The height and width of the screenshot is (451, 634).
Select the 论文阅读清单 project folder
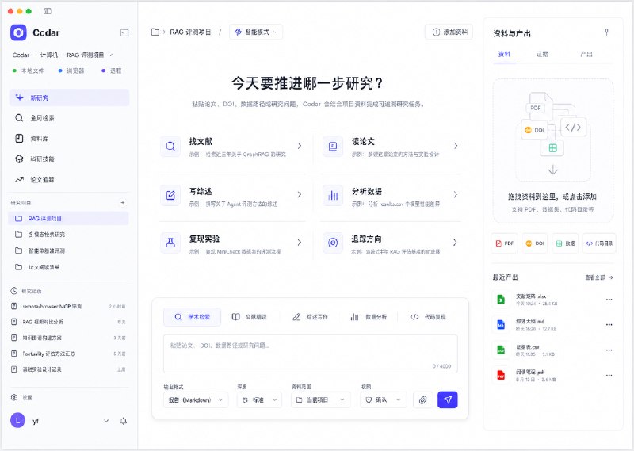click(x=69, y=267)
